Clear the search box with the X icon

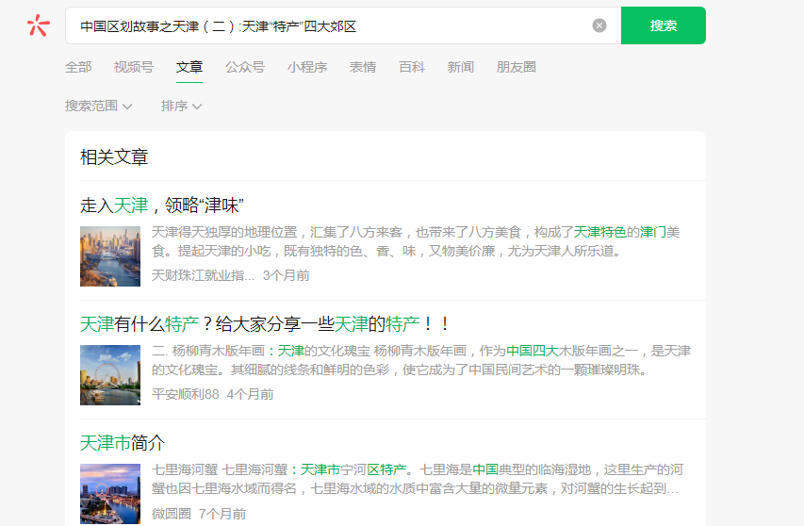[x=599, y=25]
